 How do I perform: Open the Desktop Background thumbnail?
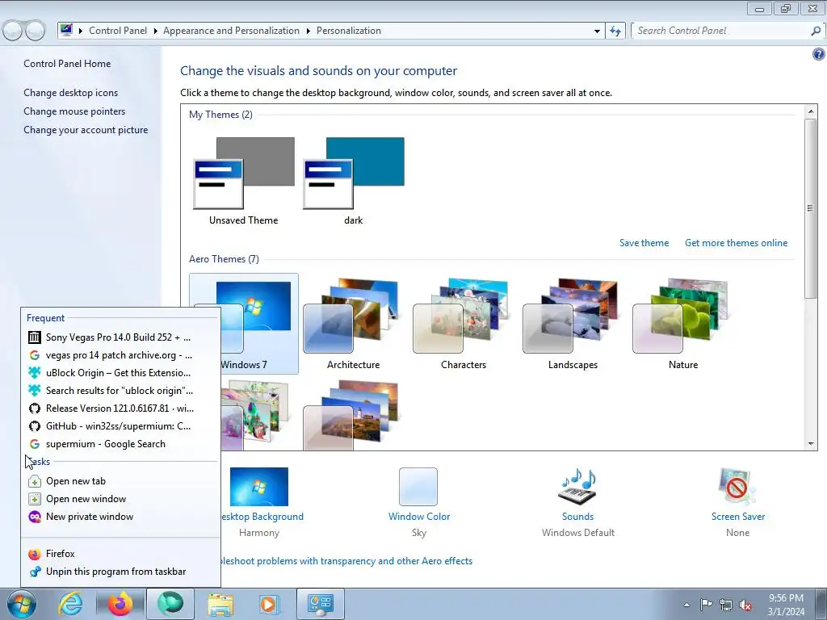tap(259, 487)
